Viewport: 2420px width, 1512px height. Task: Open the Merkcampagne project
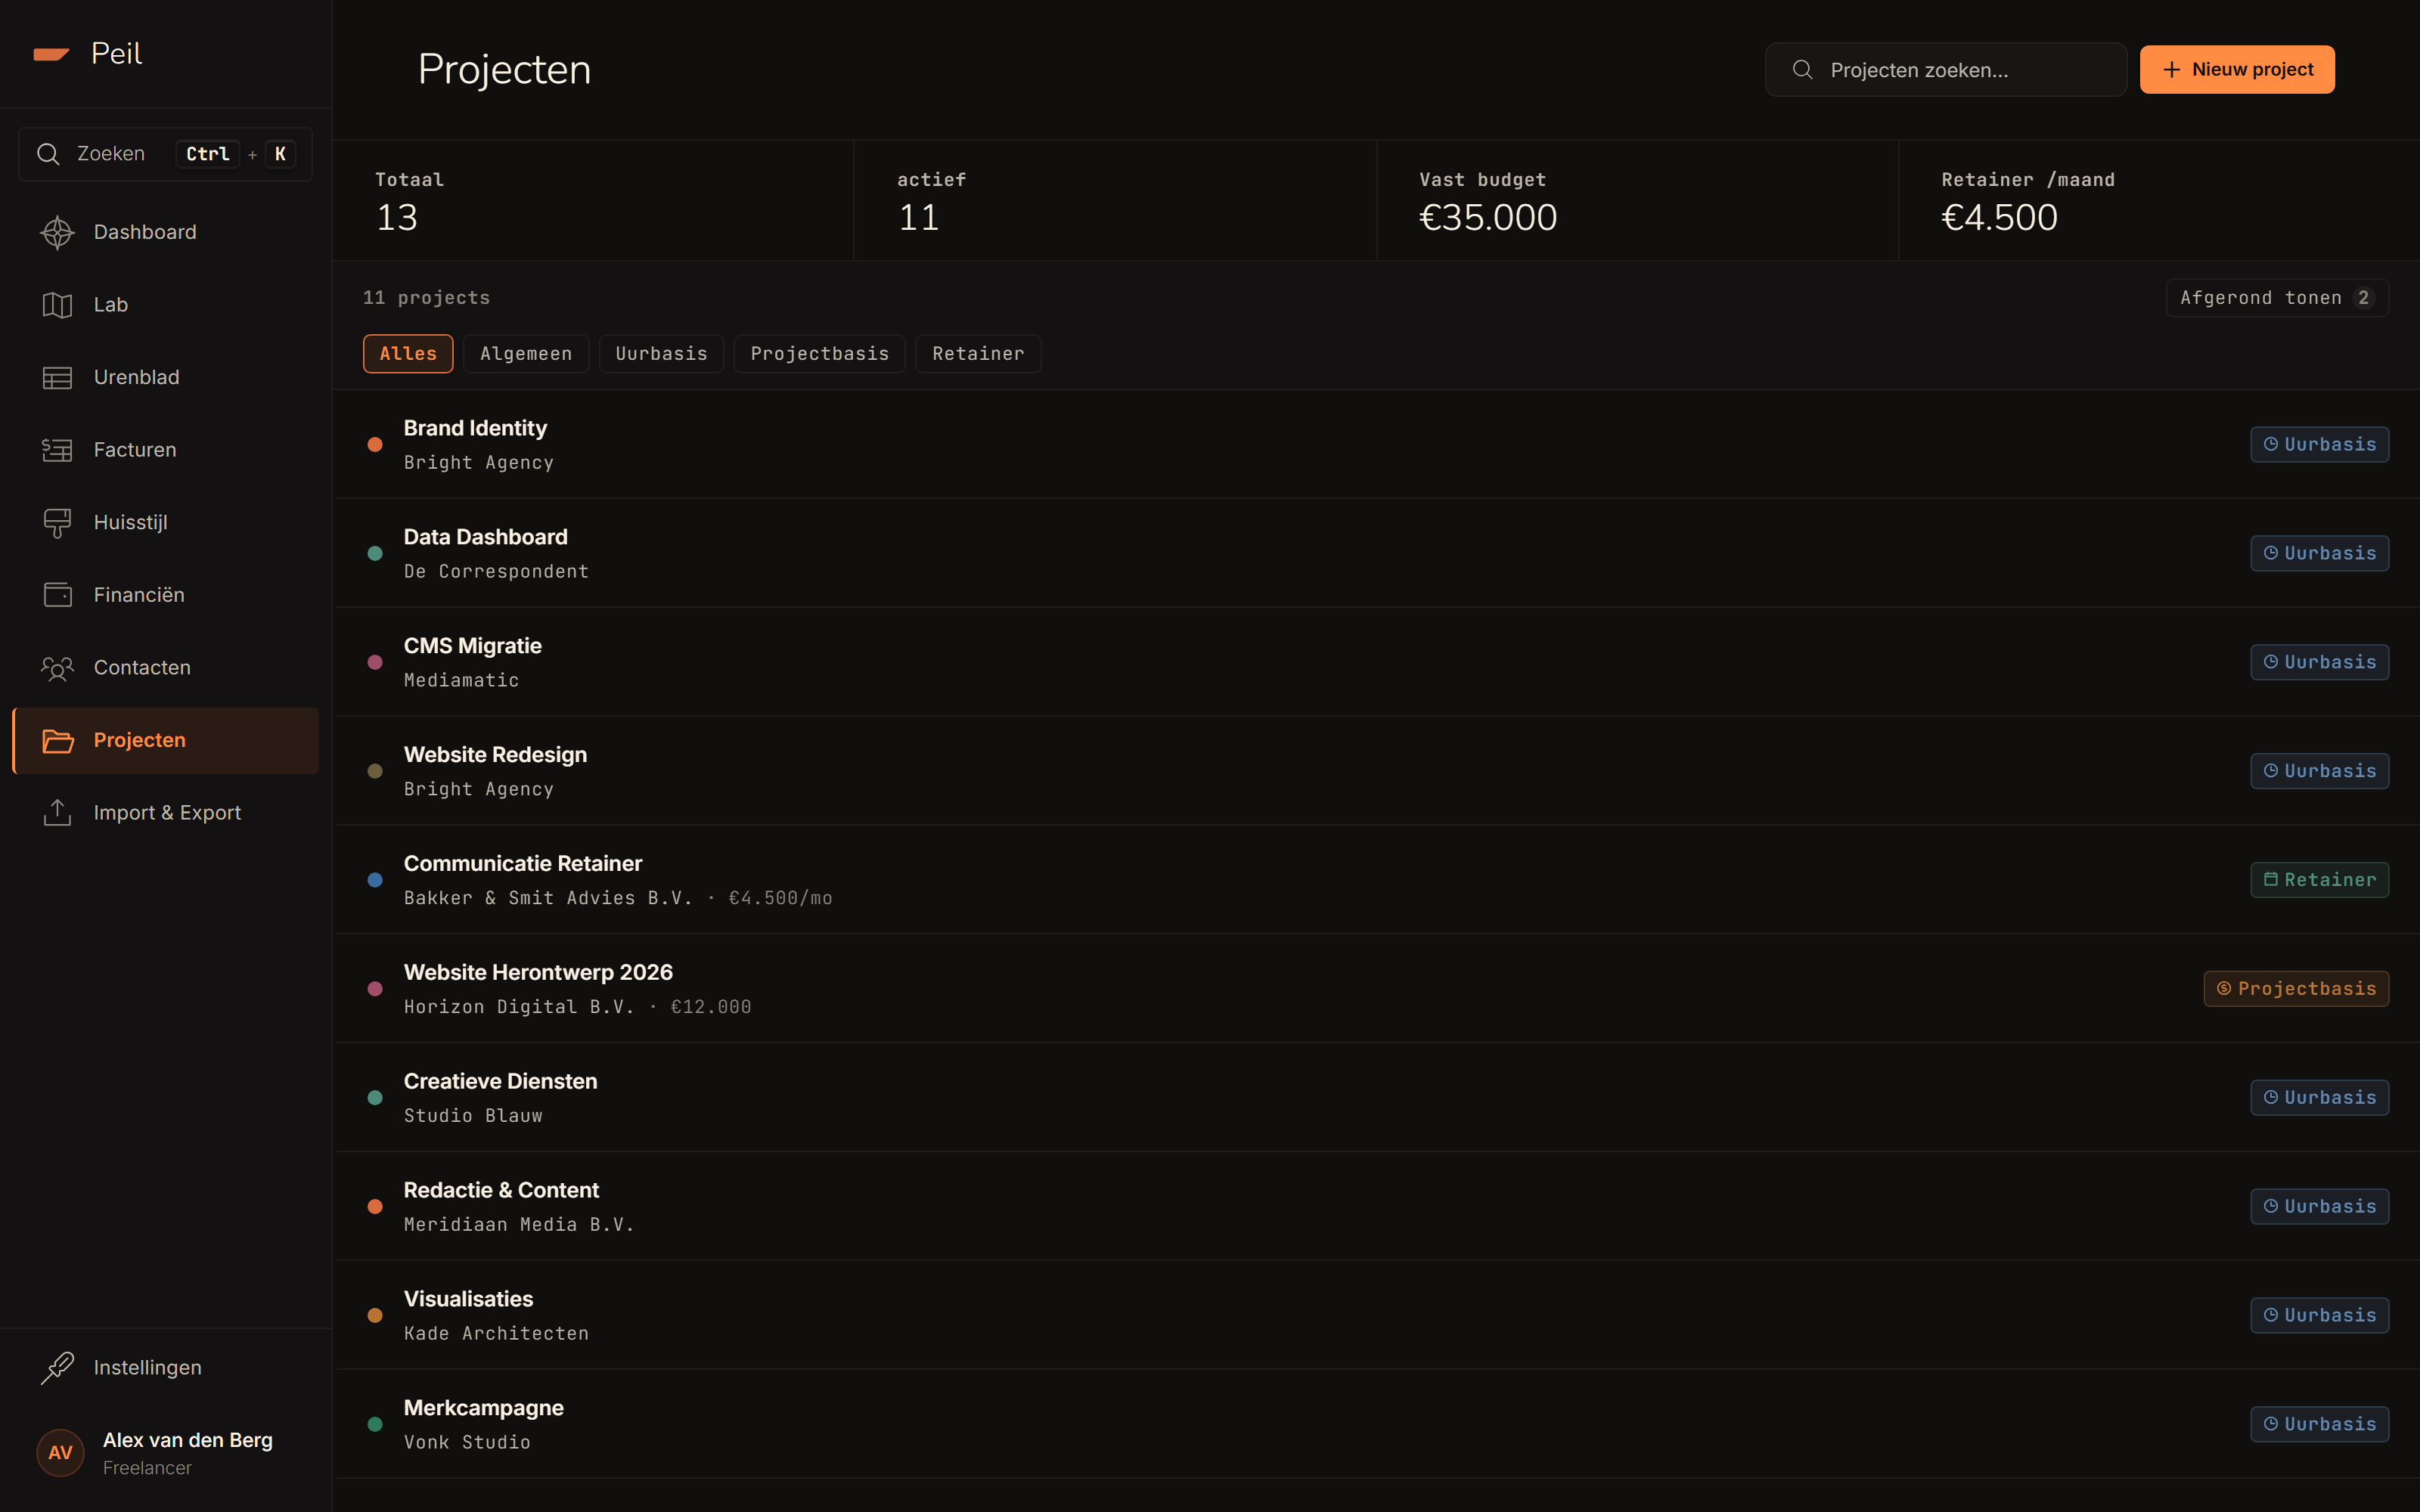pyautogui.click(x=1376, y=1424)
